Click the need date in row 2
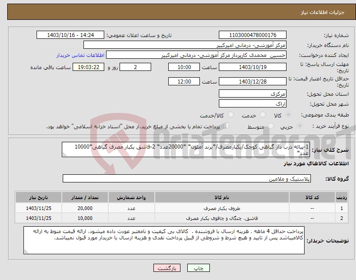 (x=39, y=218)
